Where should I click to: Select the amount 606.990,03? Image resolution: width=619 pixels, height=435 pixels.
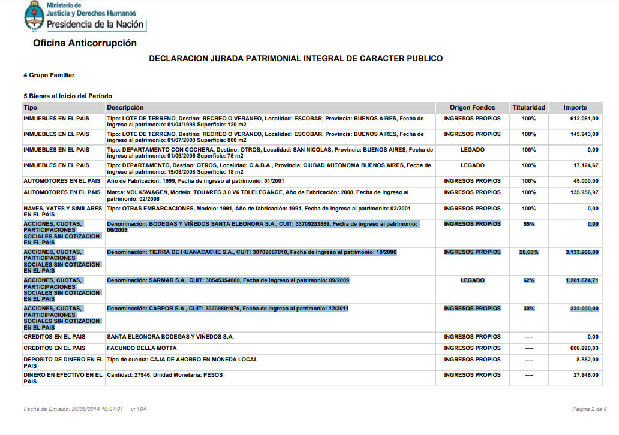click(x=584, y=348)
